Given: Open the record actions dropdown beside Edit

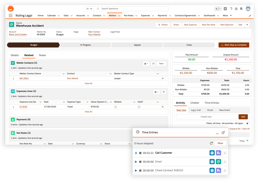Looking at the screenshot, I should pos(247,25).
